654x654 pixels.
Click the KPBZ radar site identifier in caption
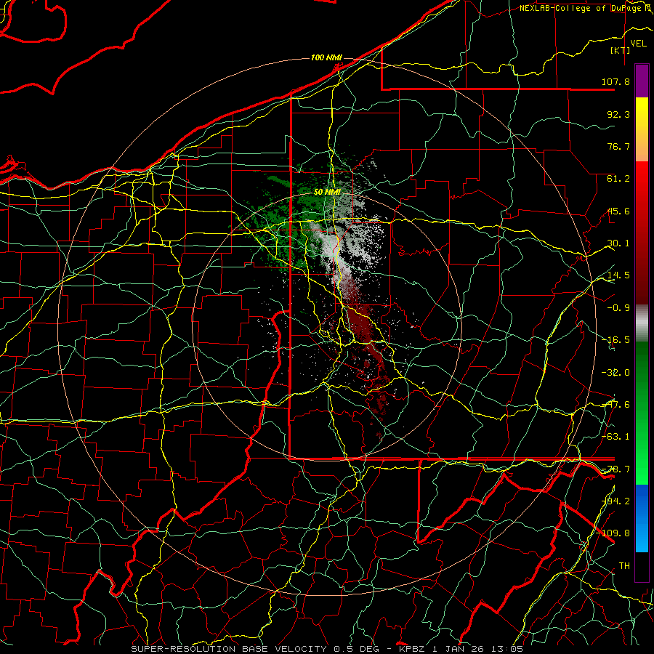tap(412, 649)
